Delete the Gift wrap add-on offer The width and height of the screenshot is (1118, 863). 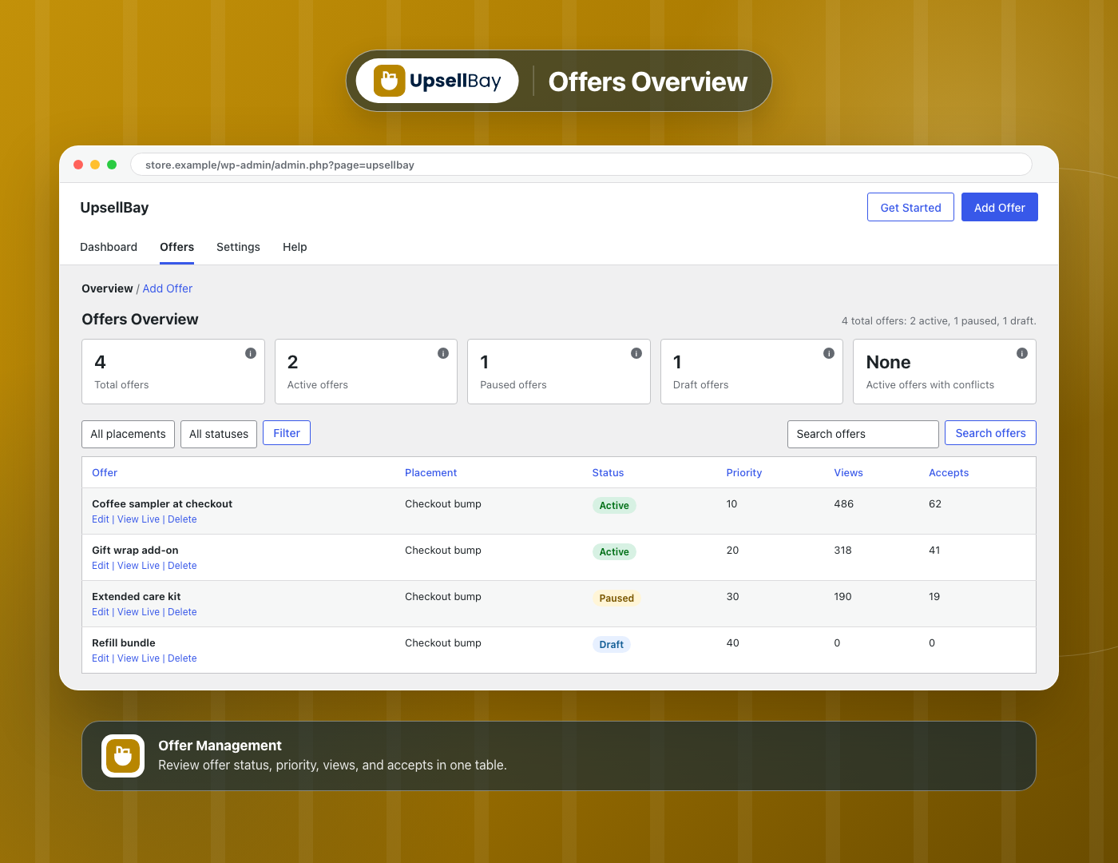182,566
